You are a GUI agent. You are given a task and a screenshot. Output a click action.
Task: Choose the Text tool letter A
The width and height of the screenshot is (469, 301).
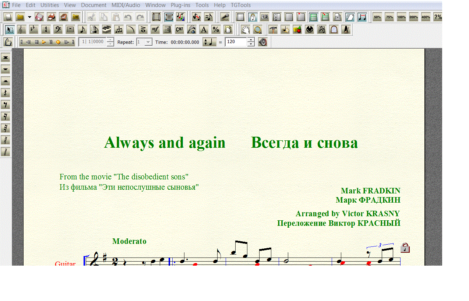point(204,29)
